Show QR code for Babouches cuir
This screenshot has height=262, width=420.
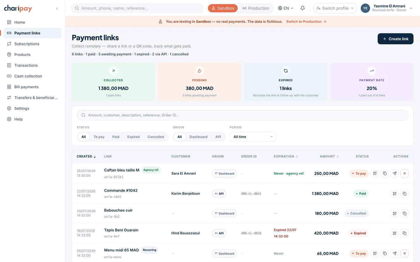pos(395,213)
